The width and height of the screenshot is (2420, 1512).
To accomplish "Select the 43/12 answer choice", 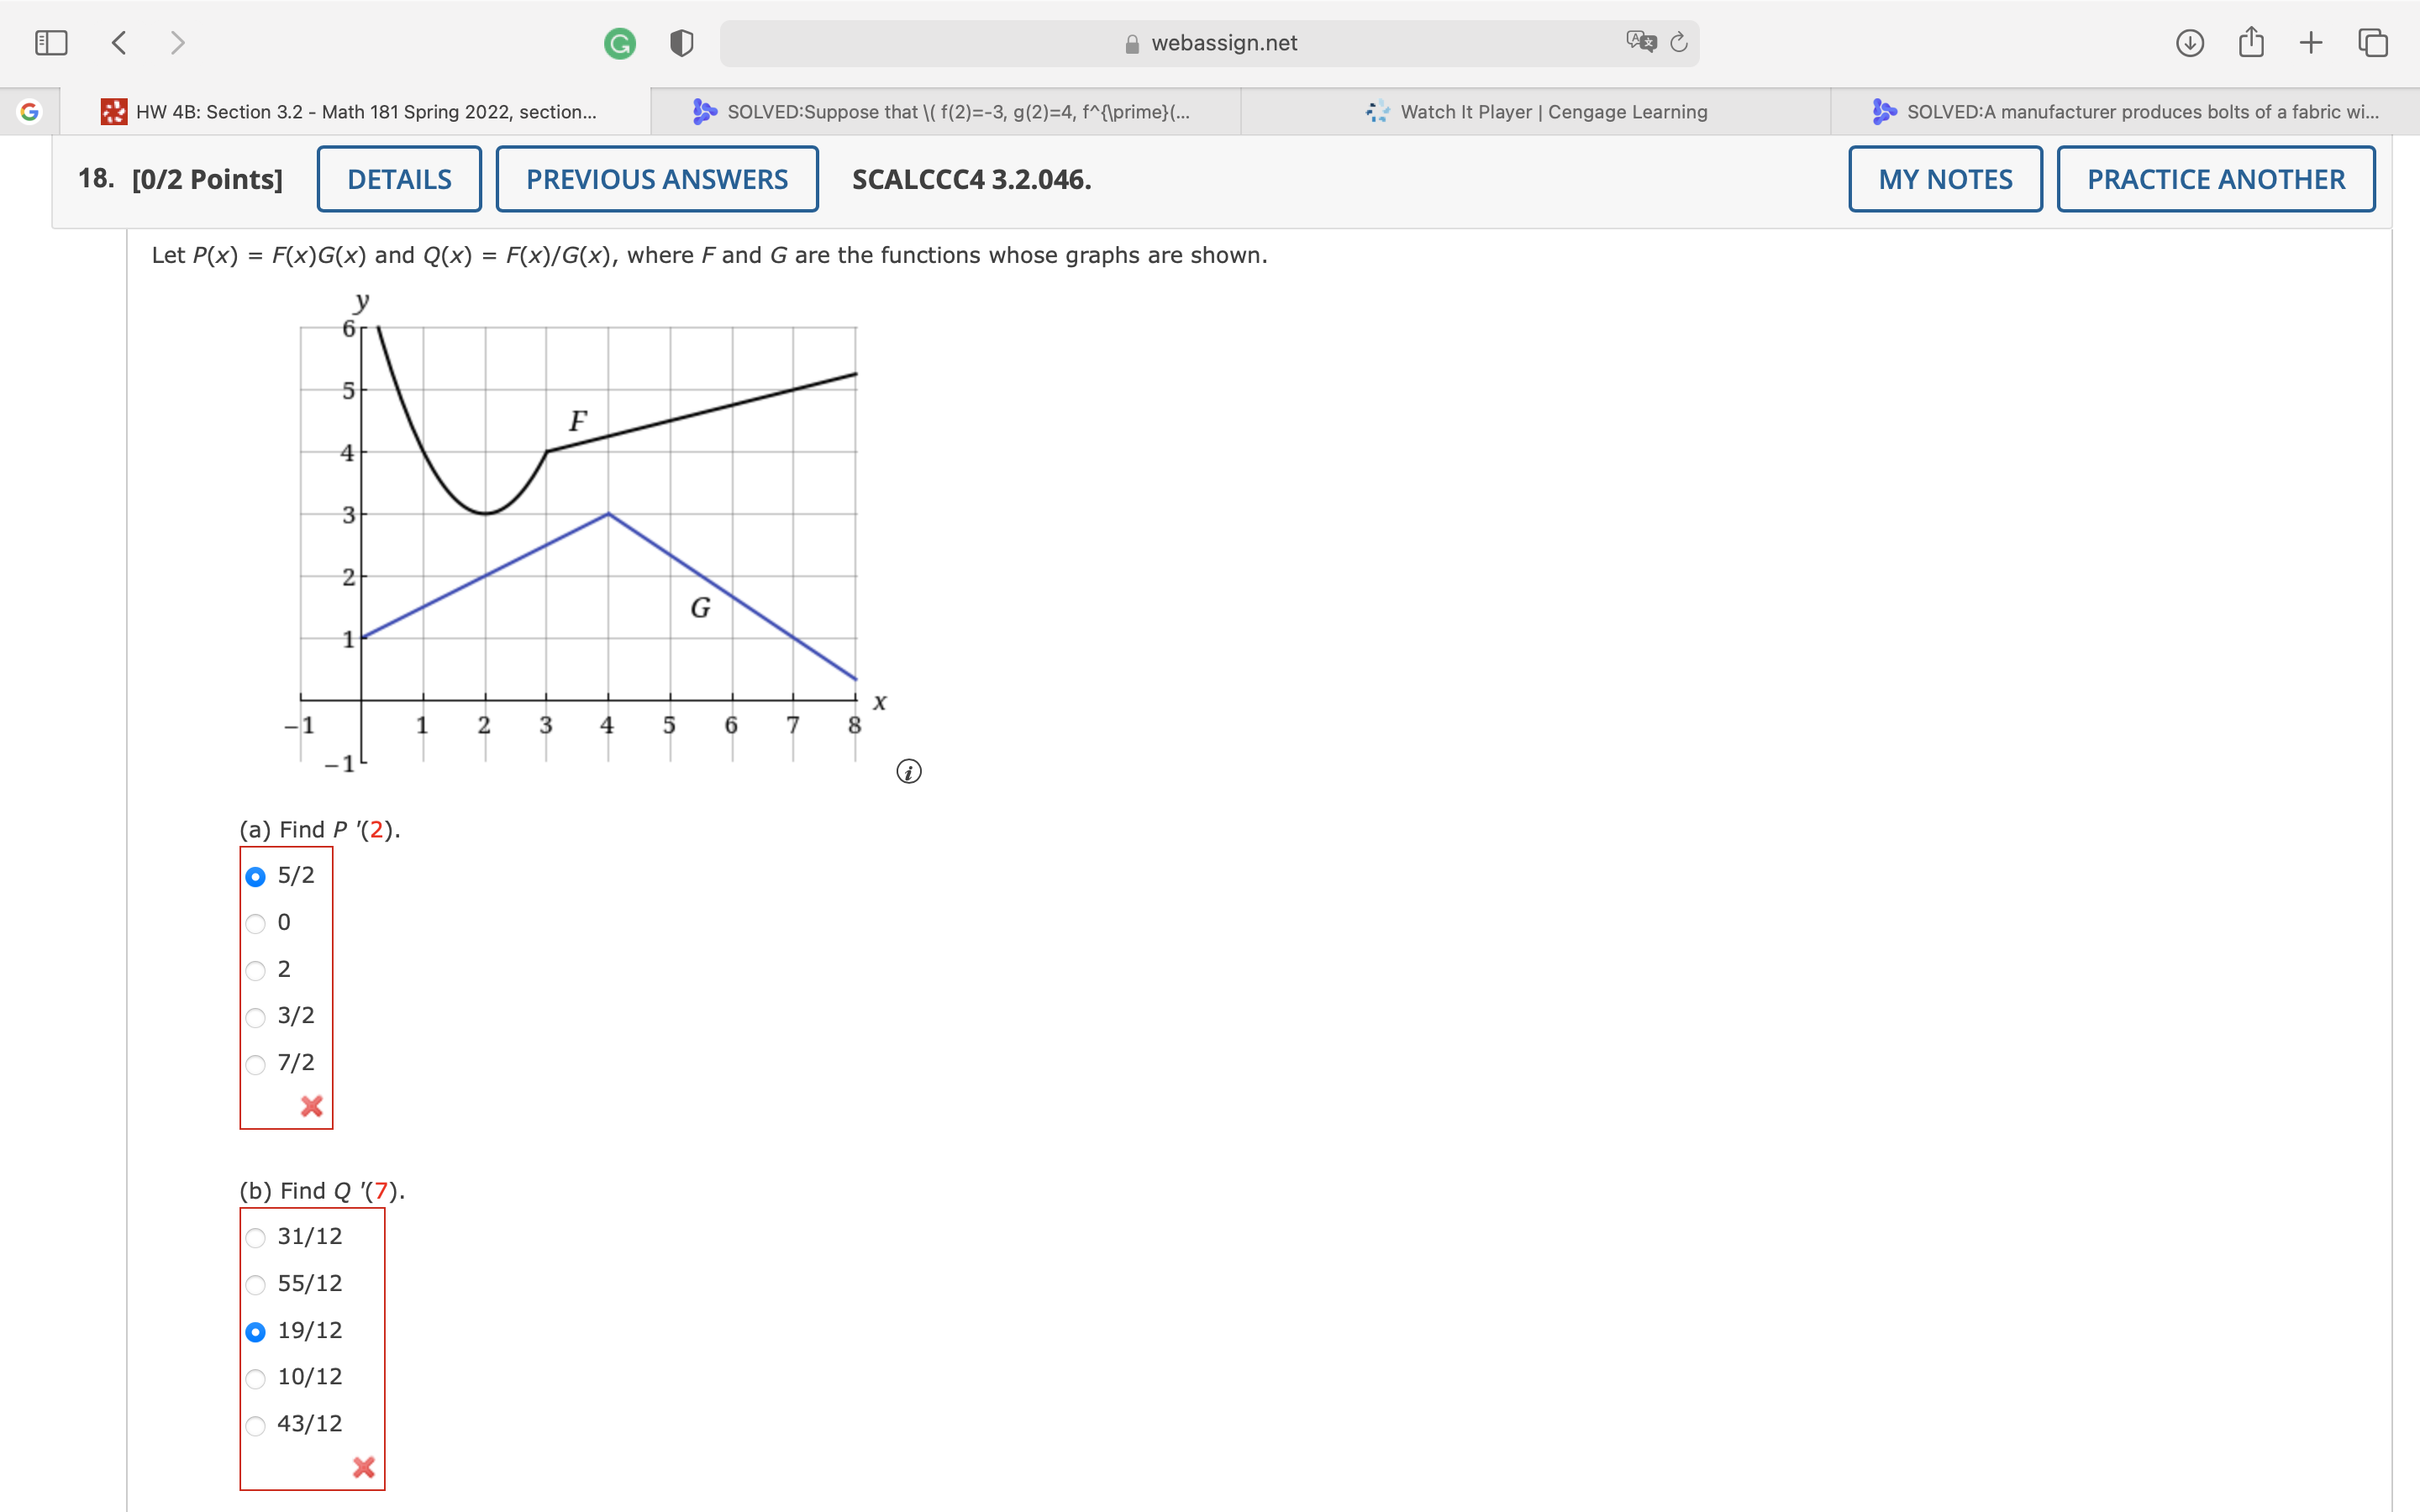I will pyautogui.click(x=256, y=1425).
